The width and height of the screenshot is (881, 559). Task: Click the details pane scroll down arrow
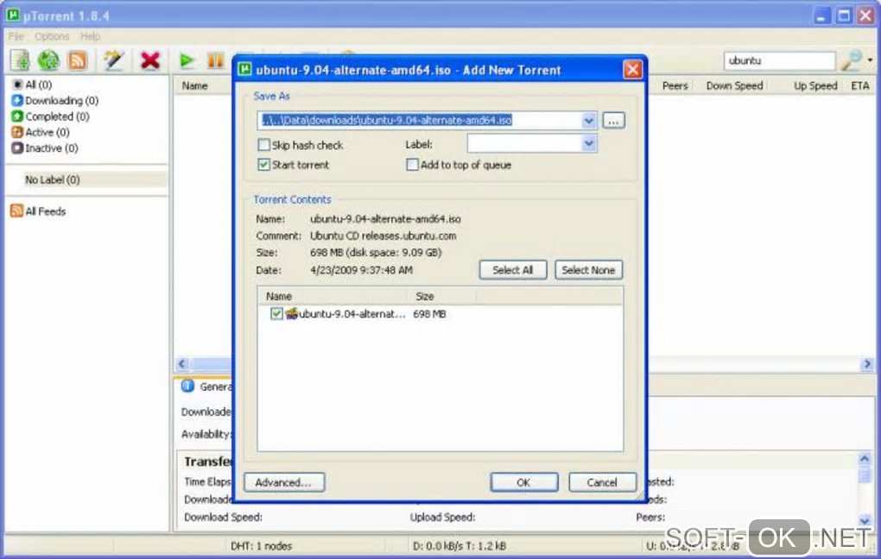click(865, 521)
